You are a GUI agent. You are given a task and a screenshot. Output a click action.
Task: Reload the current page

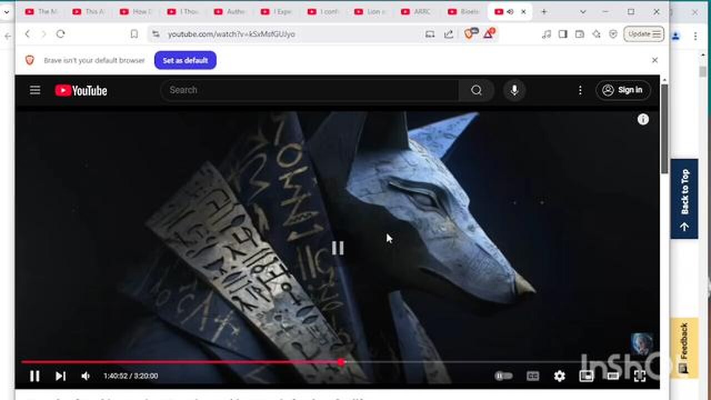point(60,34)
